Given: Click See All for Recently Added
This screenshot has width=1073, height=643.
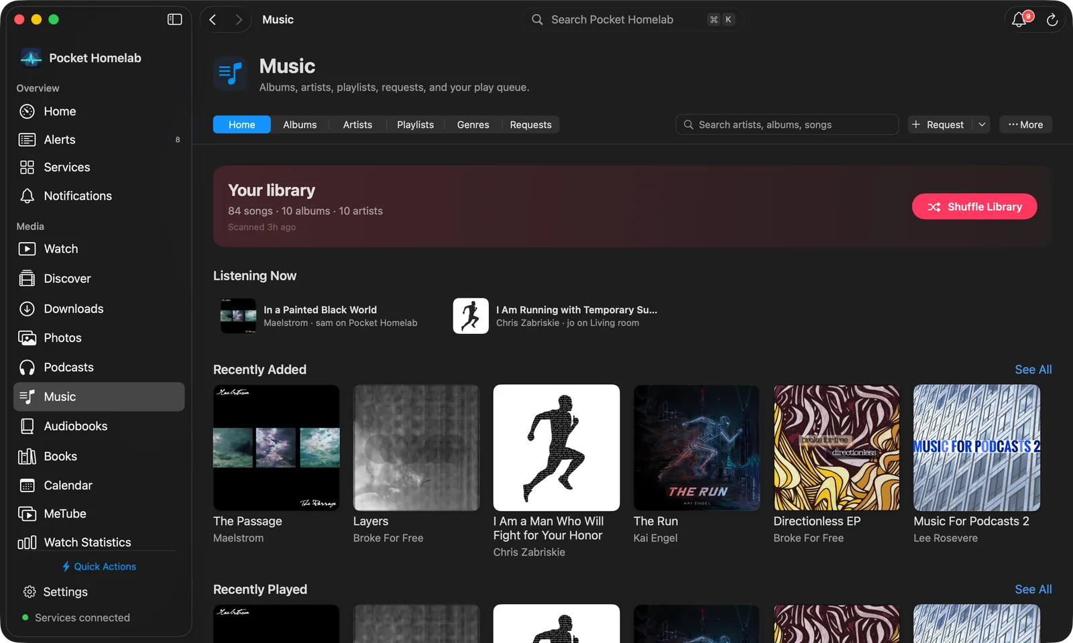Looking at the screenshot, I should [x=1033, y=369].
